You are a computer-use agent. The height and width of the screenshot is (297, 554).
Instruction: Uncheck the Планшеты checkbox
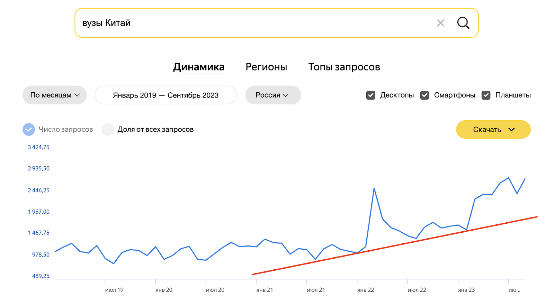pos(486,95)
